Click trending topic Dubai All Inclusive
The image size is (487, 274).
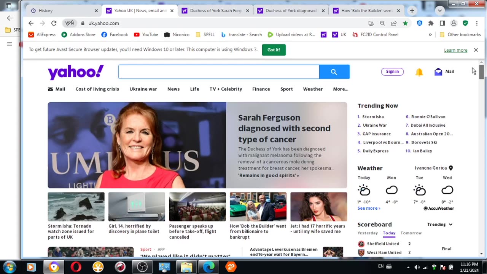click(x=428, y=125)
